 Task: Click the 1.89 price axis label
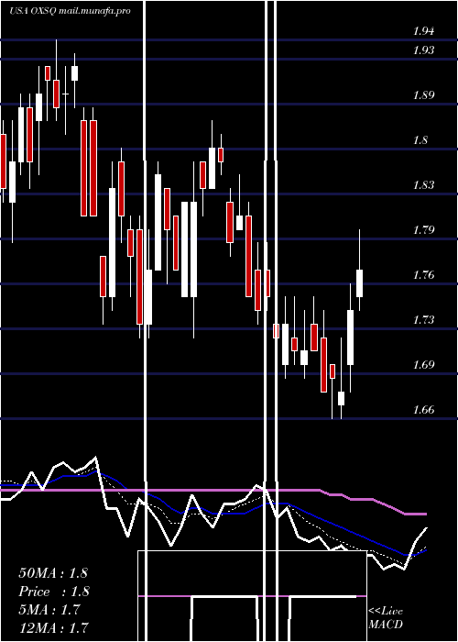point(423,95)
